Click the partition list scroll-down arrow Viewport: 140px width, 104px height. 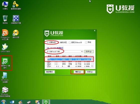click(92, 66)
